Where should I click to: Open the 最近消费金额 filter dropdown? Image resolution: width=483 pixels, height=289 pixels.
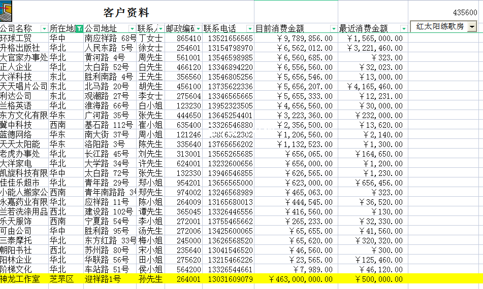click(x=403, y=29)
